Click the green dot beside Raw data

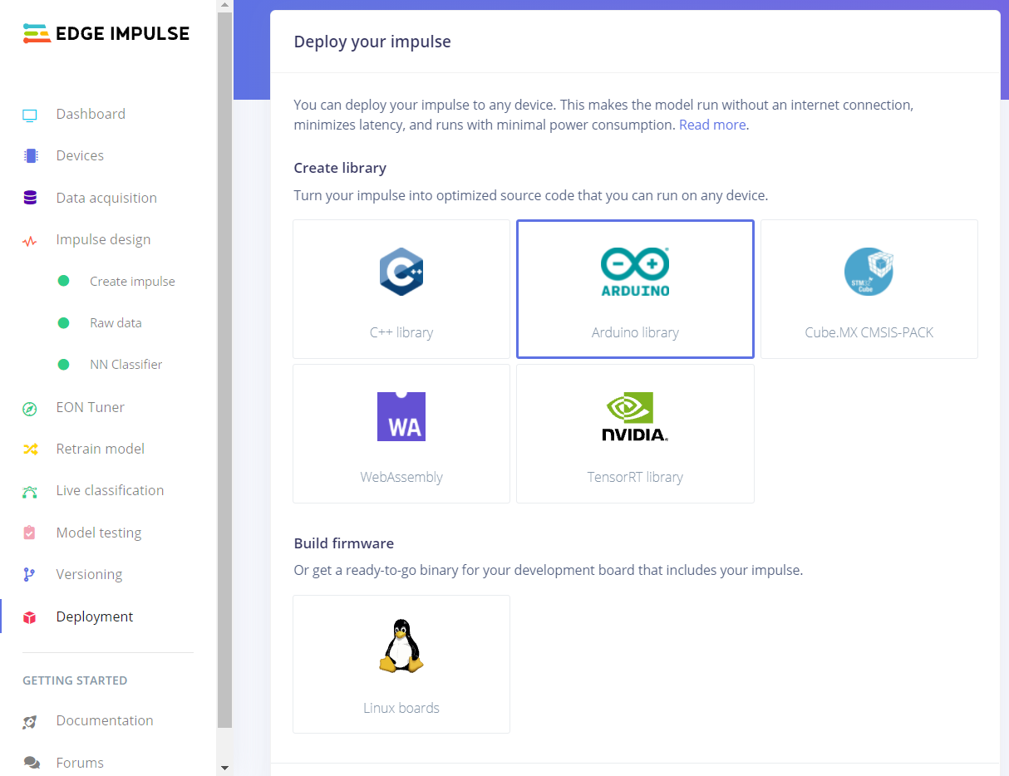tap(63, 322)
